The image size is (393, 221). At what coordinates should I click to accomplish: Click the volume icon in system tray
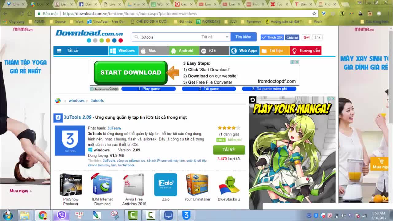pos(343,215)
